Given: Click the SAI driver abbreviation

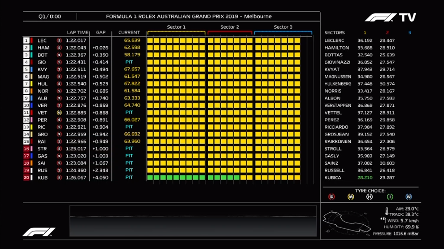Looking at the screenshot, I should pos(42,163).
